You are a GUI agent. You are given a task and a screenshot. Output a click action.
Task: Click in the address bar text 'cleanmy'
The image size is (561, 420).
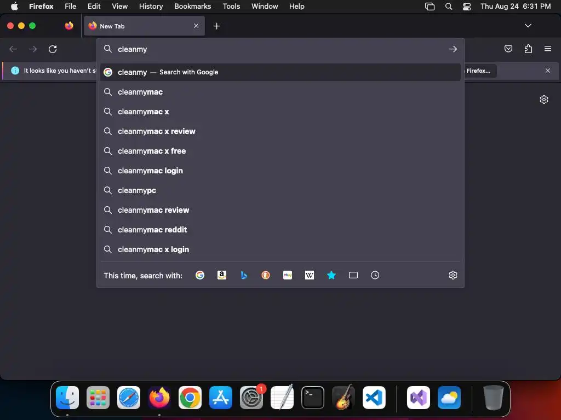[133, 49]
